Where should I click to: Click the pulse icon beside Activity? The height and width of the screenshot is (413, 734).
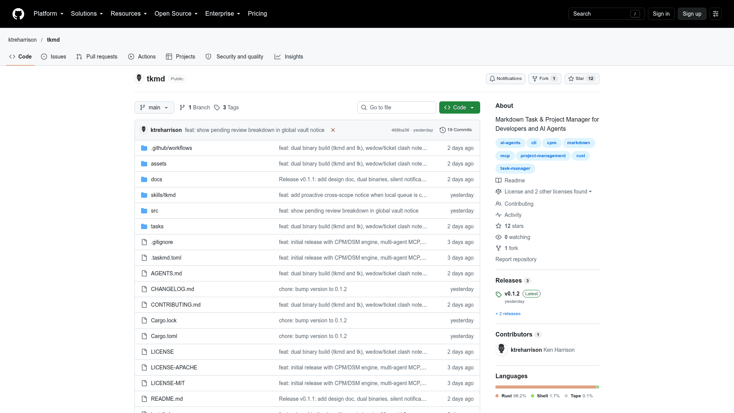499,215
